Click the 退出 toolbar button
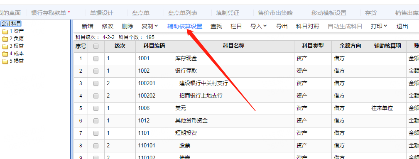 pos(402,26)
